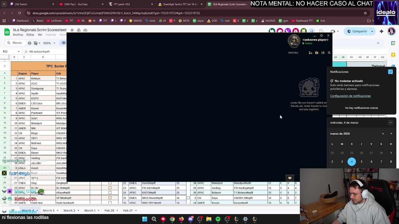Open the friends list view options icon
This screenshot has height=224, width=399.
pyautogui.click(x=323, y=53)
